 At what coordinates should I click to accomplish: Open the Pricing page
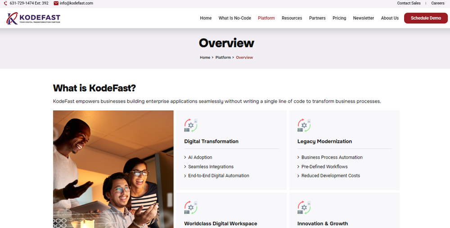pyautogui.click(x=339, y=18)
